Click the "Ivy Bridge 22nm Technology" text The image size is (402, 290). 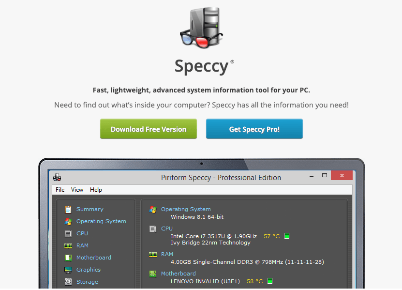[x=210, y=243]
